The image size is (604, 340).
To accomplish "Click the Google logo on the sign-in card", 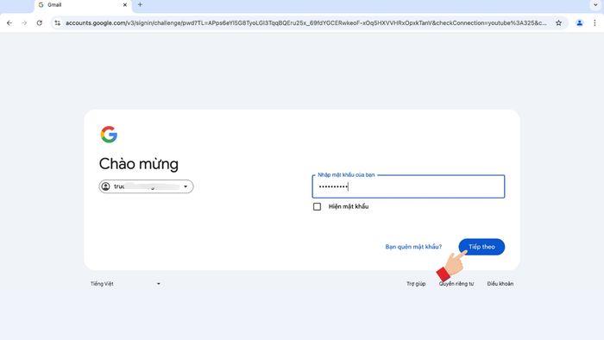I will (x=109, y=135).
